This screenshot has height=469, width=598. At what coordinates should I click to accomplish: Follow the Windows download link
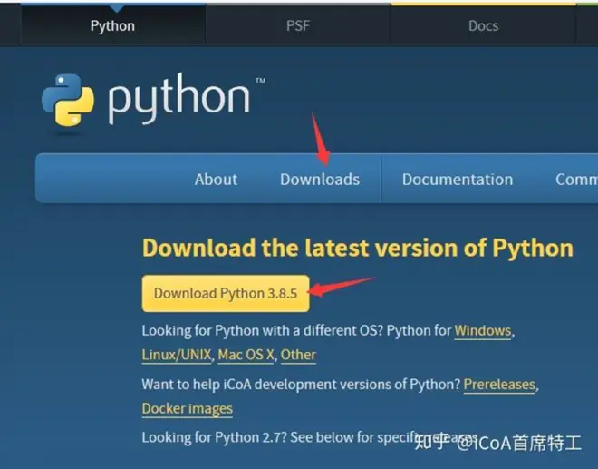[x=482, y=331]
